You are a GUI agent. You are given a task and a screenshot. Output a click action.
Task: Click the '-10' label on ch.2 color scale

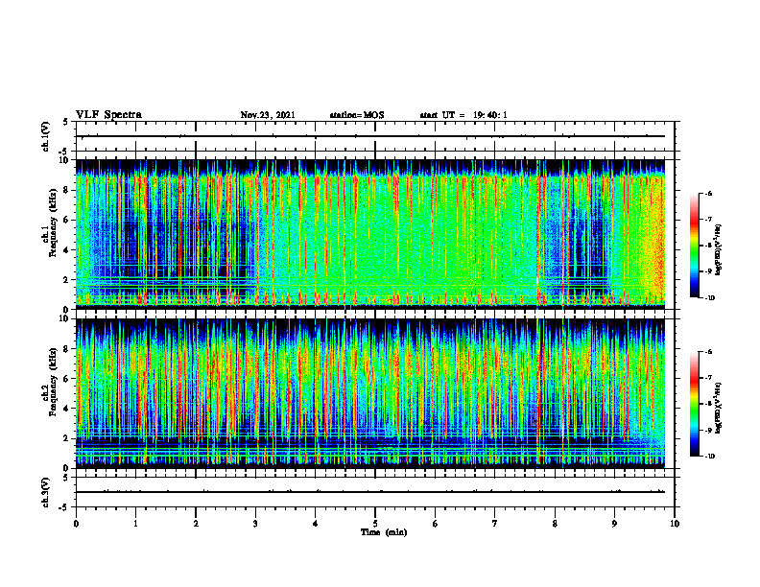(x=709, y=457)
